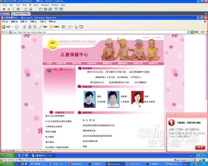Switch to the VMware Home tab
The height and width of the screenshot is (166, 208).
[5, 14]
